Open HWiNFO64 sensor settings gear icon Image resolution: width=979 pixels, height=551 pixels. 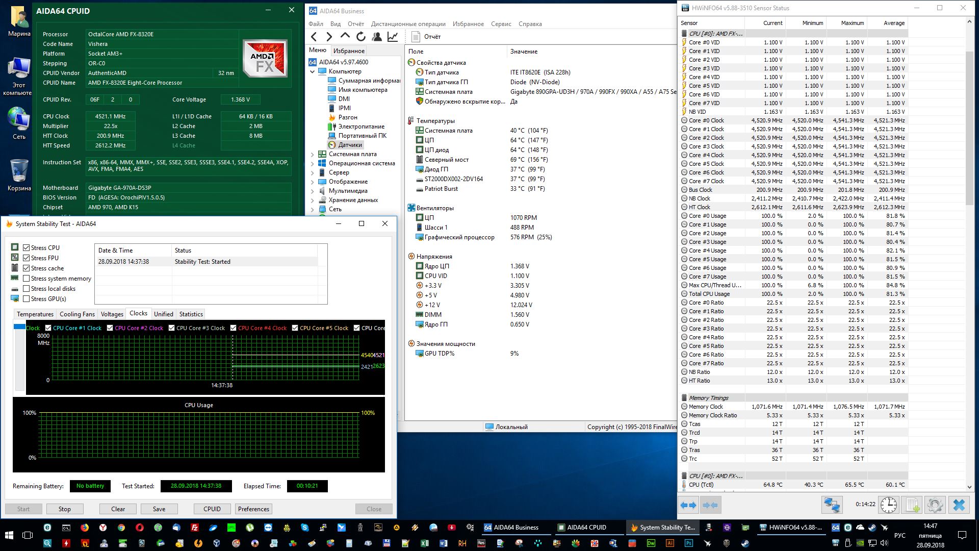[x=935, y=505]
